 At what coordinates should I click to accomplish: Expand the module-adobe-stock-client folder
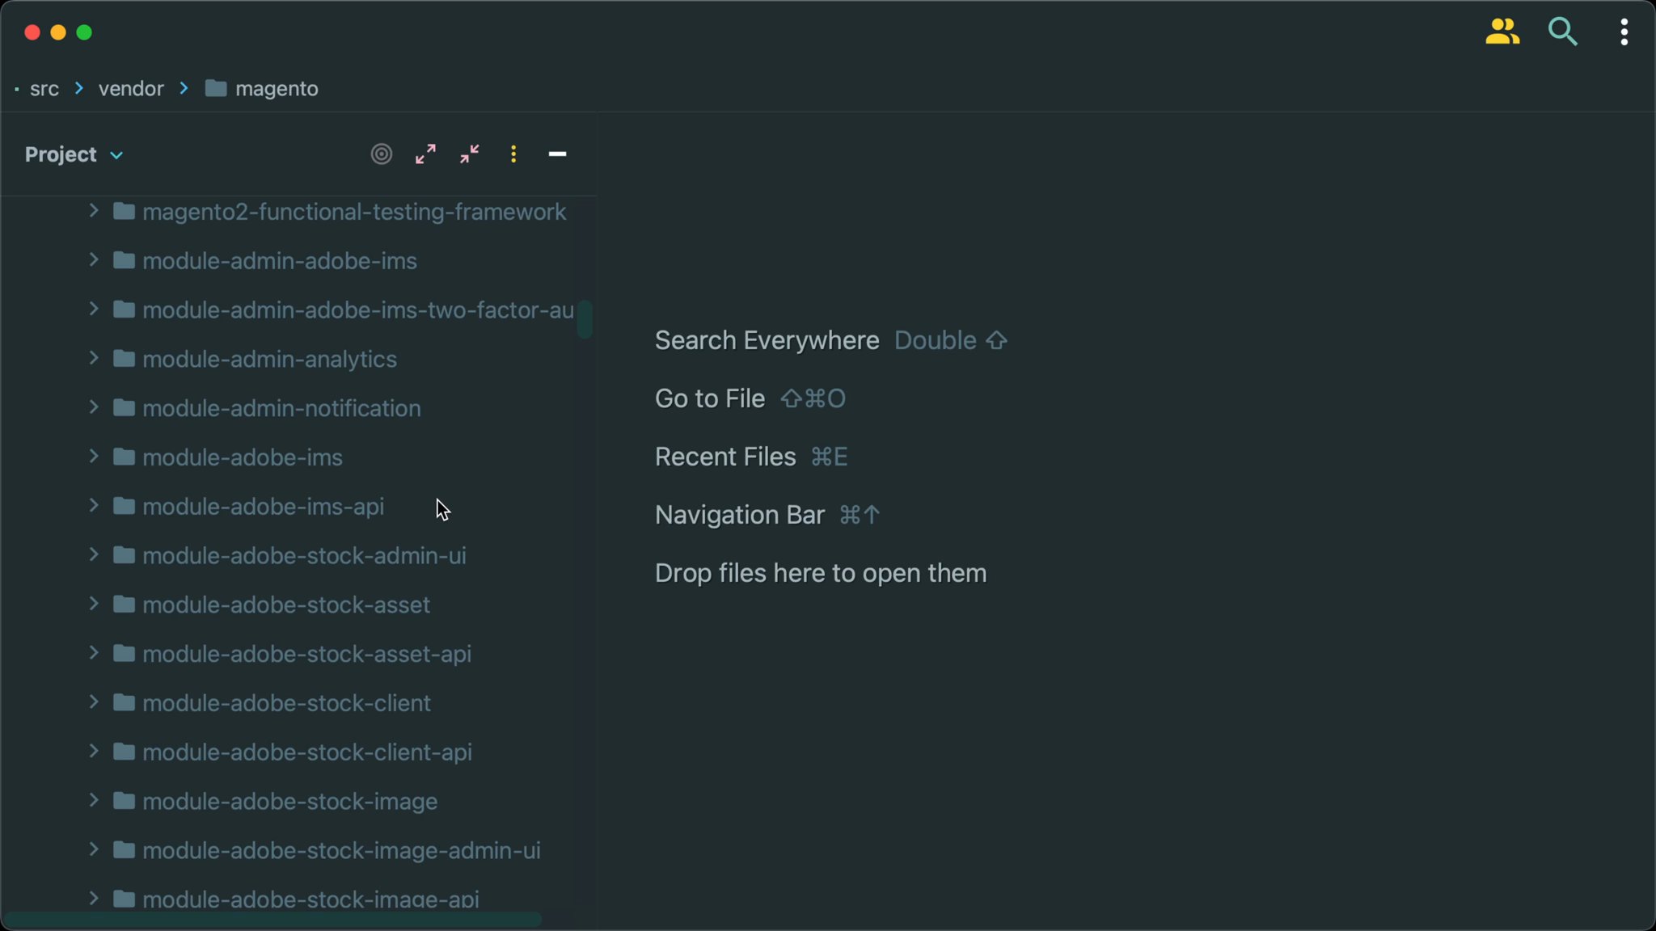92,702
